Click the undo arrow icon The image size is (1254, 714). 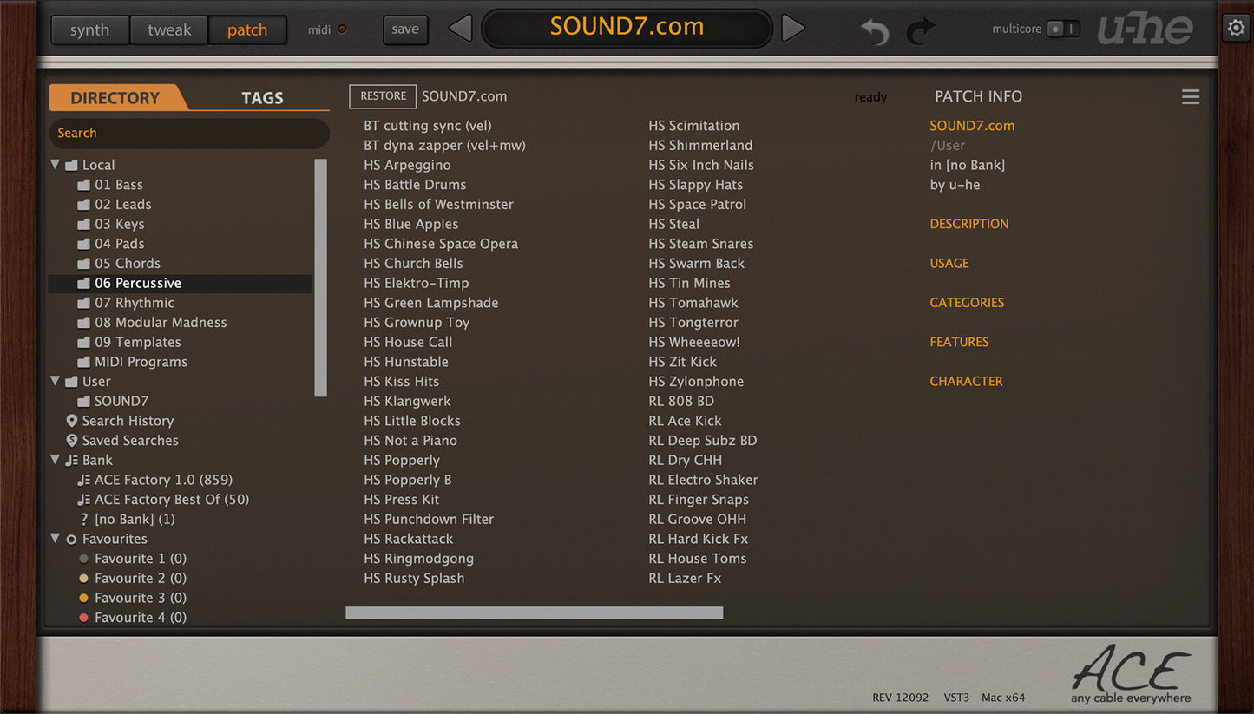(875, 32)
